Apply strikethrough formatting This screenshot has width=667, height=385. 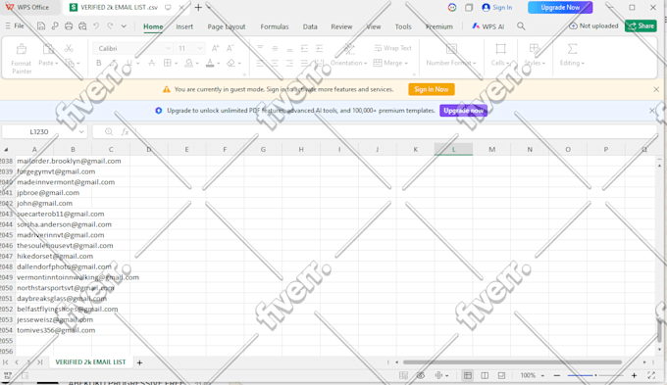click(x=151, y=63)
